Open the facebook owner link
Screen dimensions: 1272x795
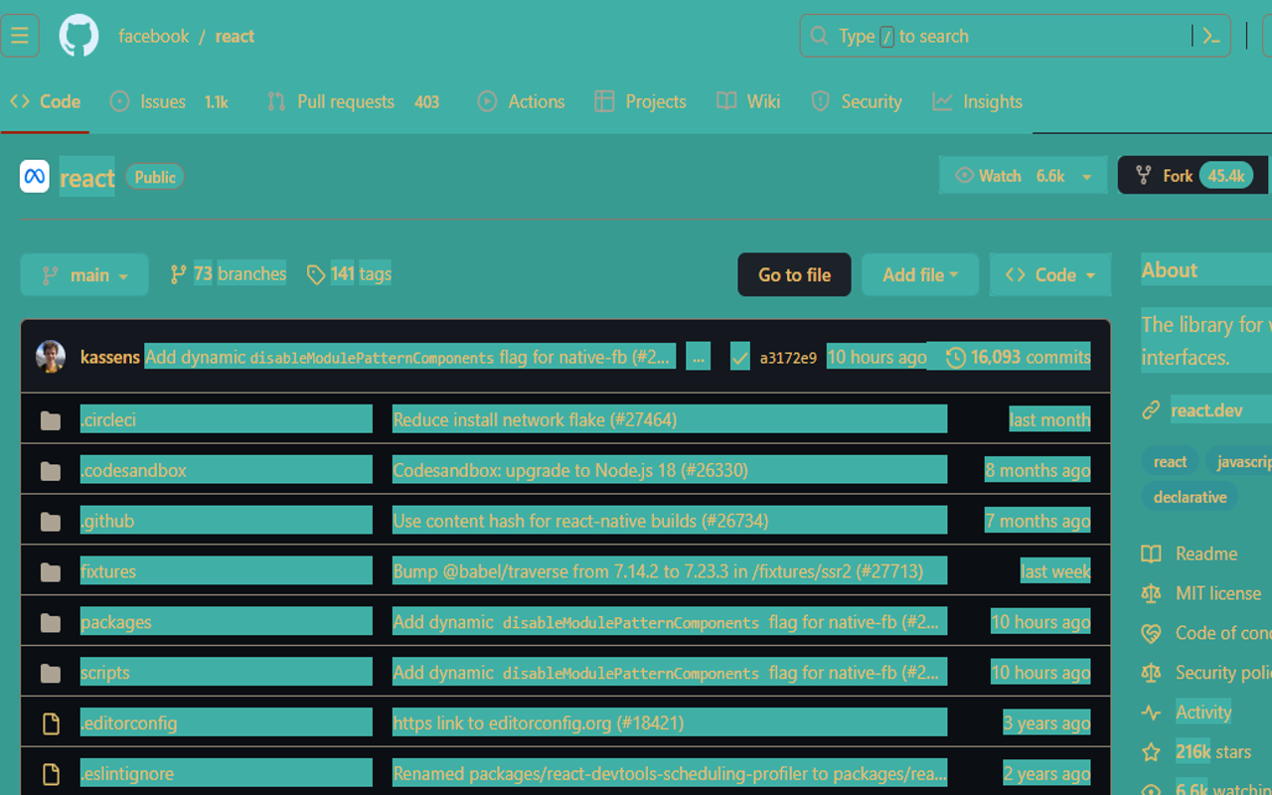click(153, 36)
